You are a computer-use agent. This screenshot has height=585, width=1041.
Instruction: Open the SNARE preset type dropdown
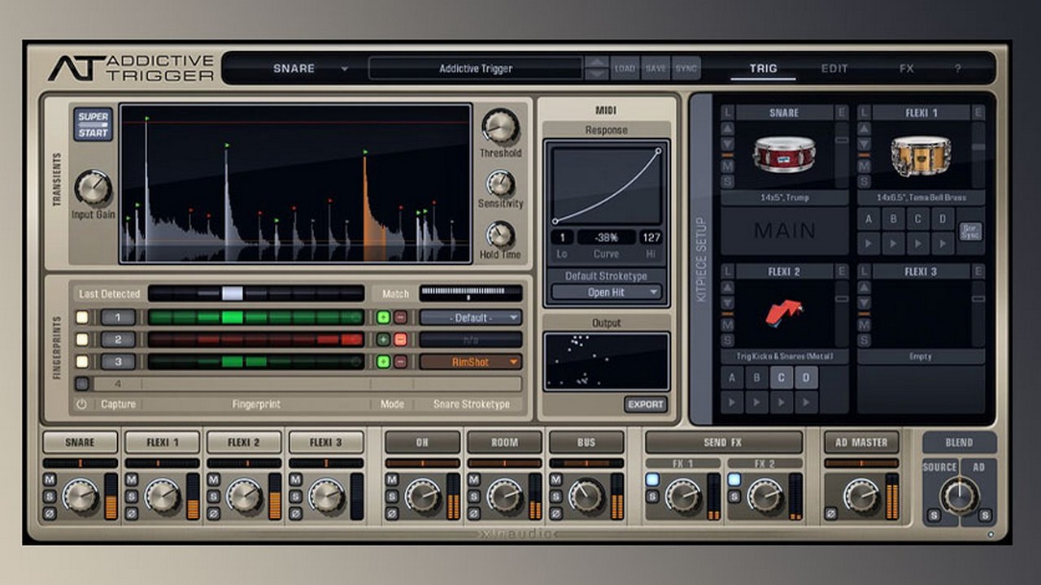[x=344, y=69]
